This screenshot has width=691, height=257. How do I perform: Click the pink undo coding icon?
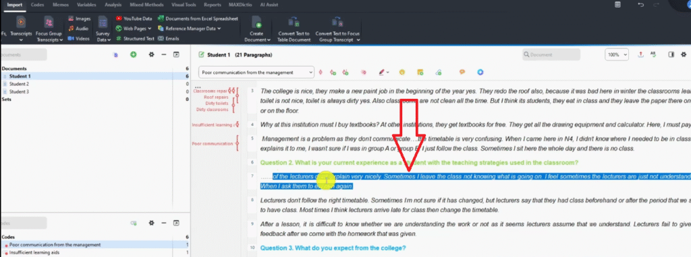coord(364,72)
